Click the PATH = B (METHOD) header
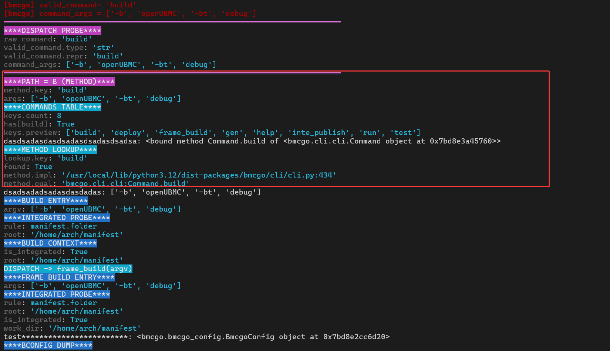The width and height of the screenshot is (610, 351). coord(59,82)
